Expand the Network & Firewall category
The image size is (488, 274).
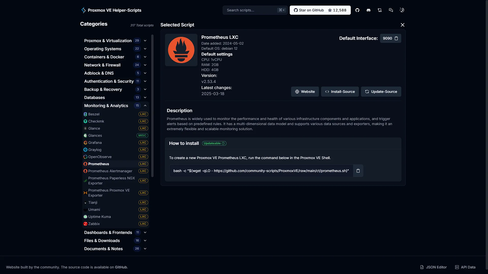point(116,65)
